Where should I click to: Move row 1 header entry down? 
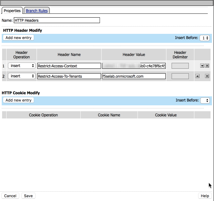tap(202, 66)
